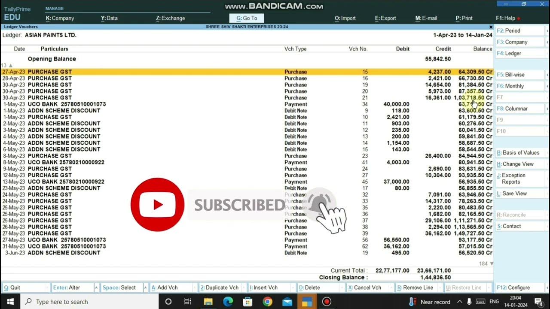Click Enter: Alter button

72,288
